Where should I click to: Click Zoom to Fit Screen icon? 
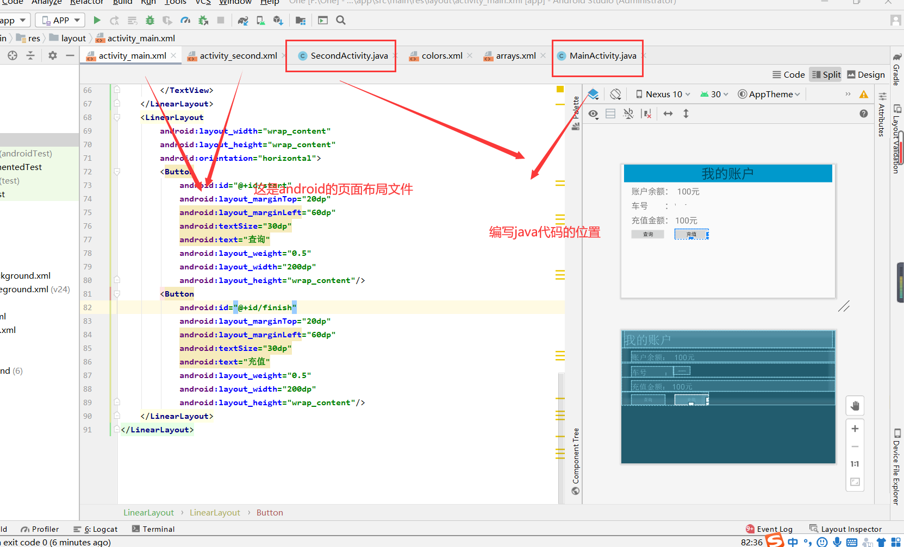[855, 482]
